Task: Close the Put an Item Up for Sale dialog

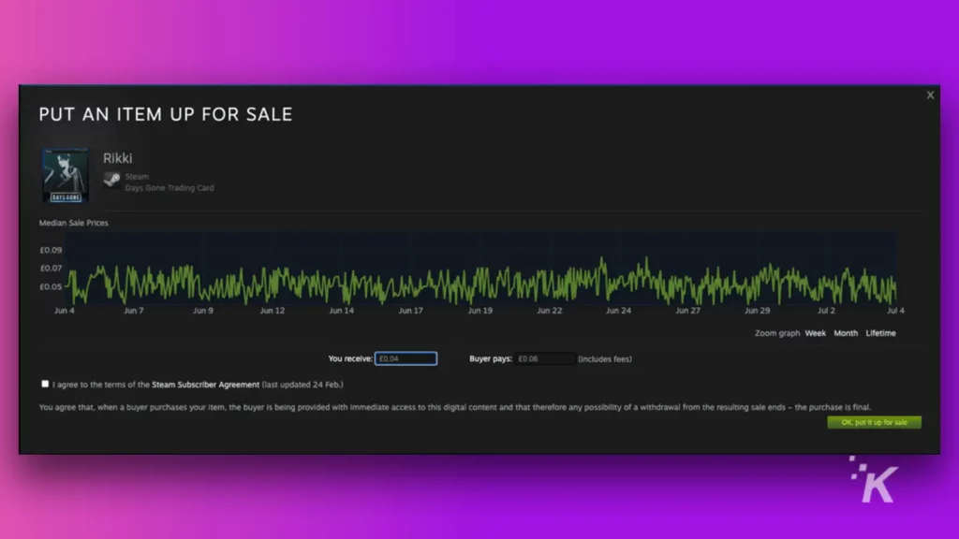Action: [930, 95]
